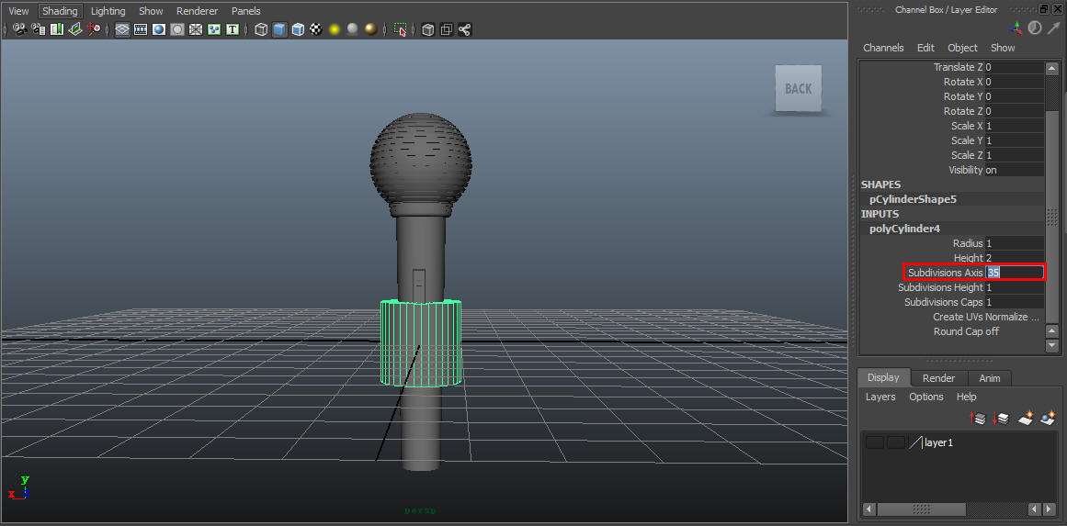1067x526 pixels.
Task: Click the Translate Z value field
Action: pos(1014,67)
